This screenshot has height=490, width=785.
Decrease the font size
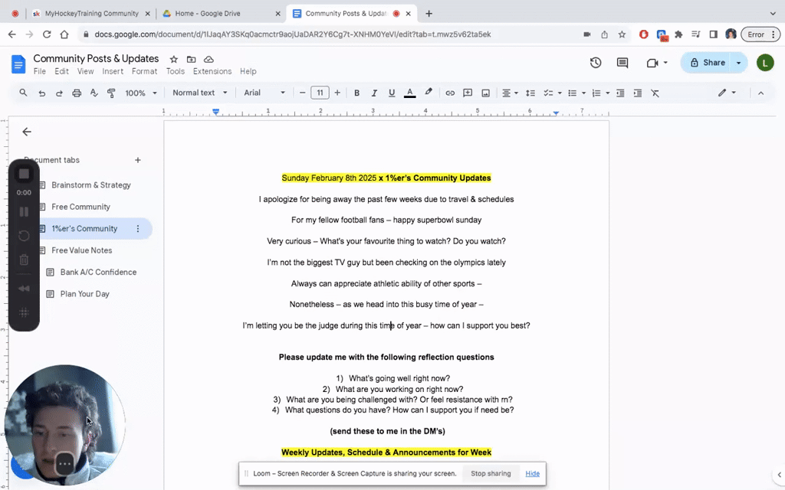pos(302,93)
